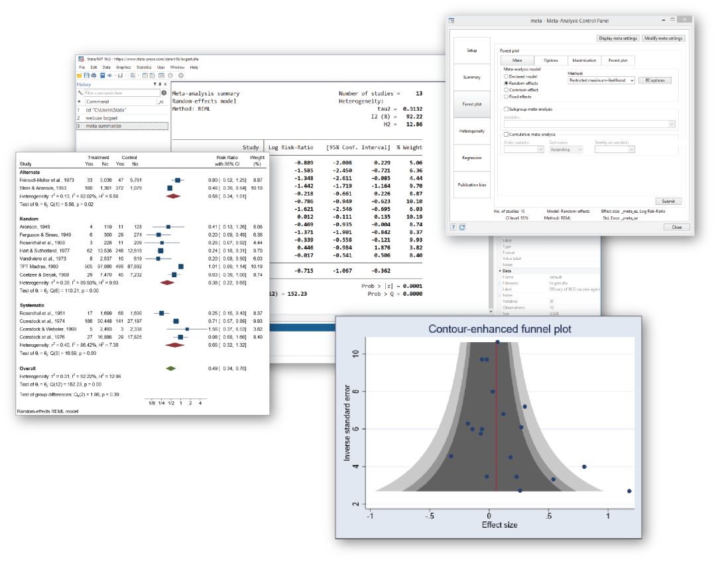Screen dimensions: 716x561
Task: Click the History panel pin icon
Action: 160,84
